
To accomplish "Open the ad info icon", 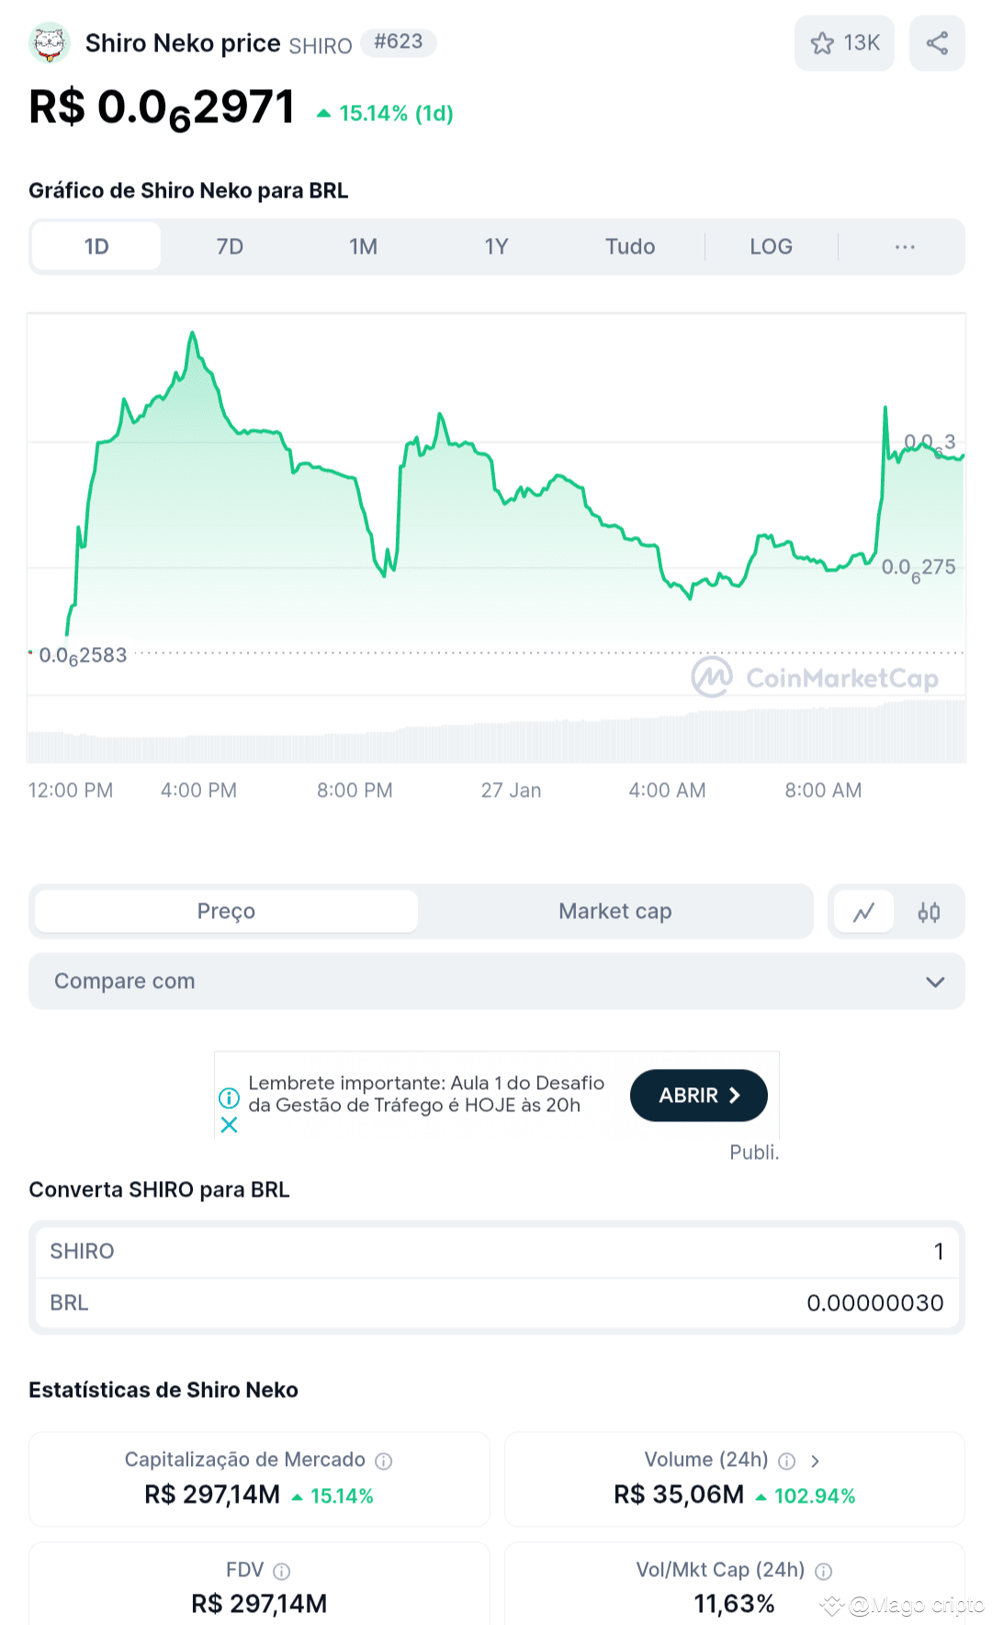I will pos(229,1097).
